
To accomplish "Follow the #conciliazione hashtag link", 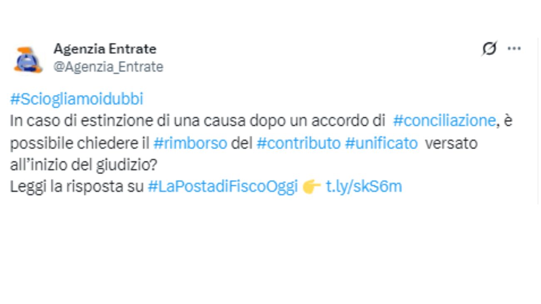I will [444, 121].
